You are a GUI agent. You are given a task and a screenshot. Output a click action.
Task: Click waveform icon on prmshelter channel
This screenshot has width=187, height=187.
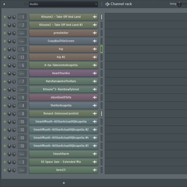95,33
